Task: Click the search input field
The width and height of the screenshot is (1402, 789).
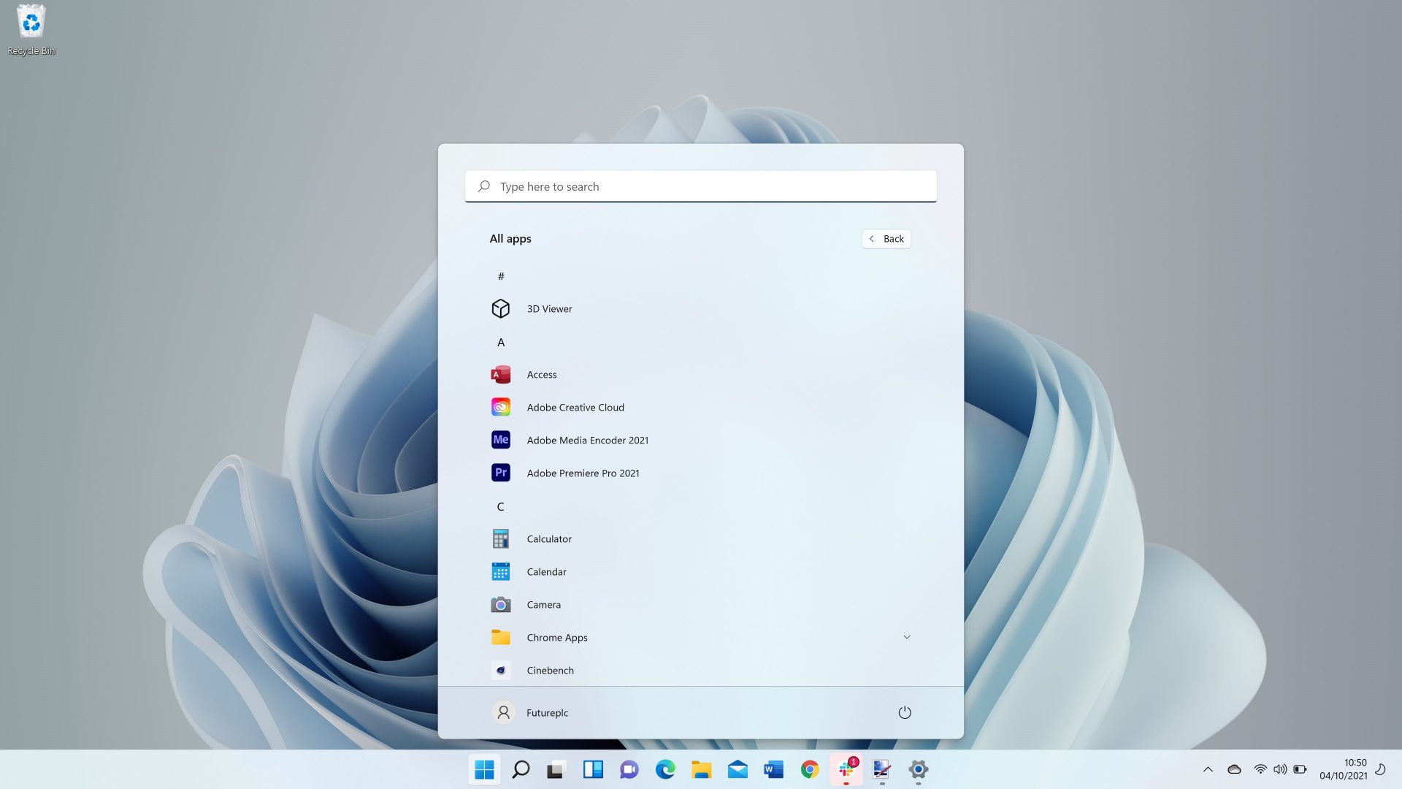Action: click(700, 186)
